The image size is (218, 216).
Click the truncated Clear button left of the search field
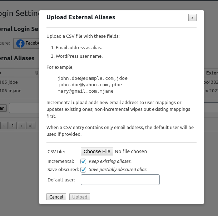point(3,108)
